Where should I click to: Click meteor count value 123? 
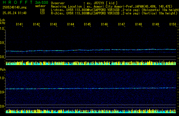click(42, 13)
